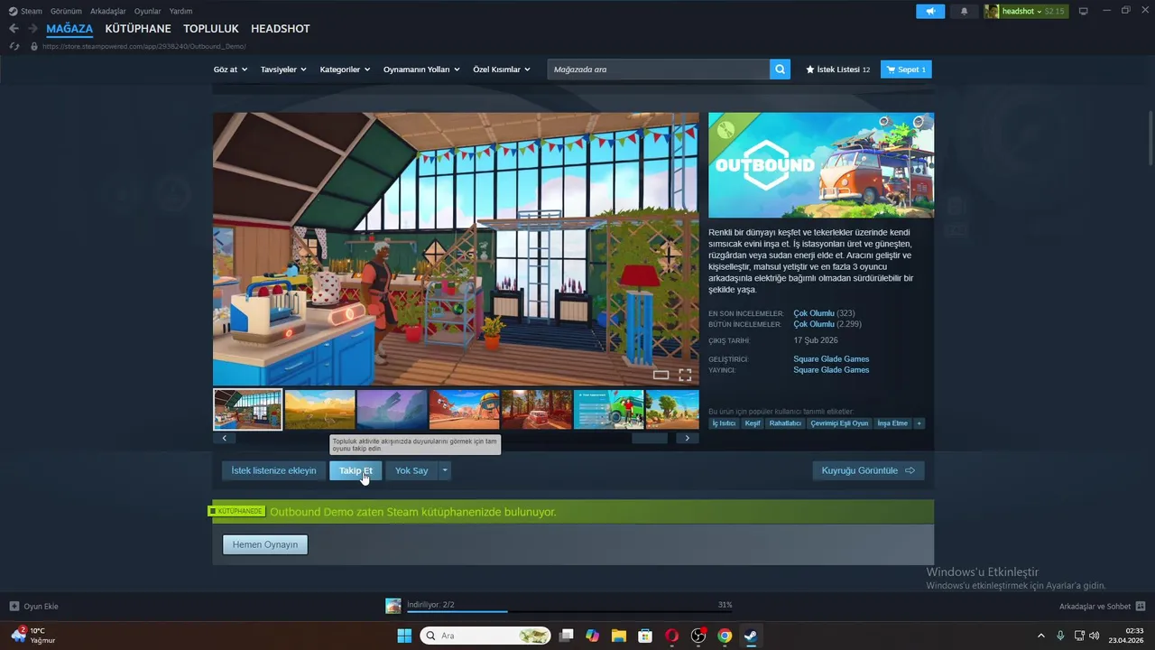Open Microsoft Store from the taskbar
Image resolution: width=1155 pixels, height=650 pixels.
pos(645,636)
